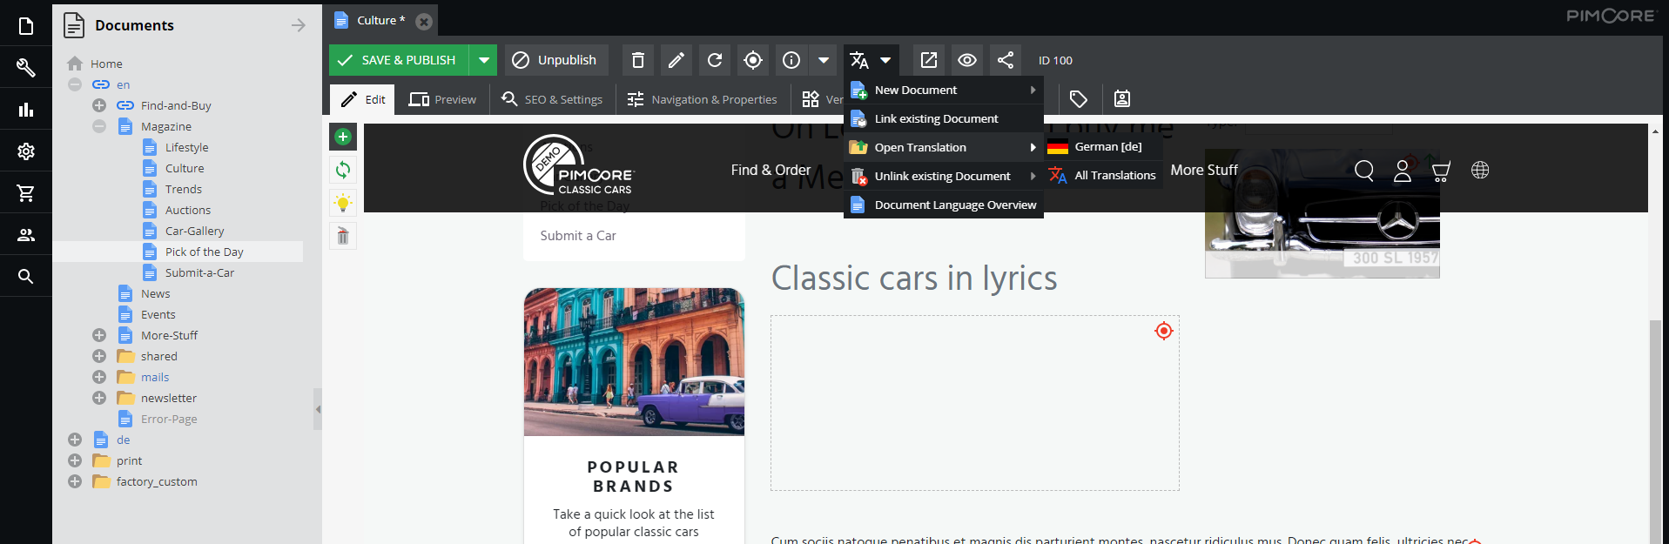Open the users menu in sidebar
This screenshot has width=1669, height=544.
tap(26, 235)
